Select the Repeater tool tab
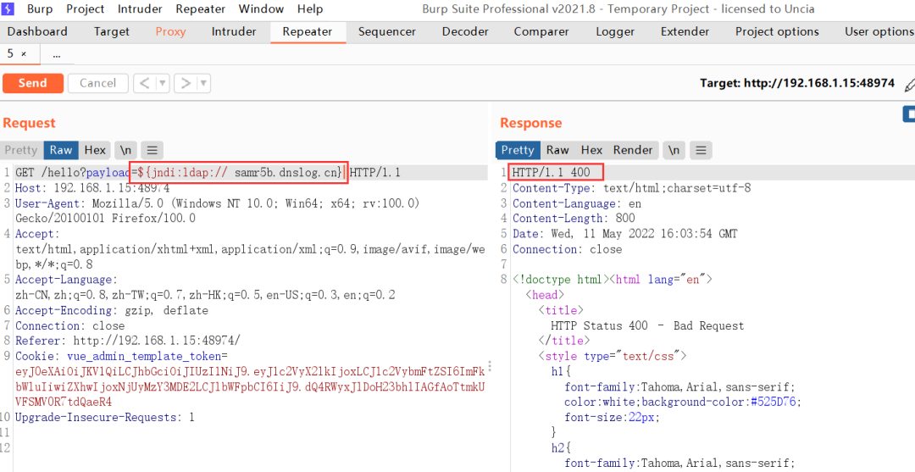 [308, 31]
